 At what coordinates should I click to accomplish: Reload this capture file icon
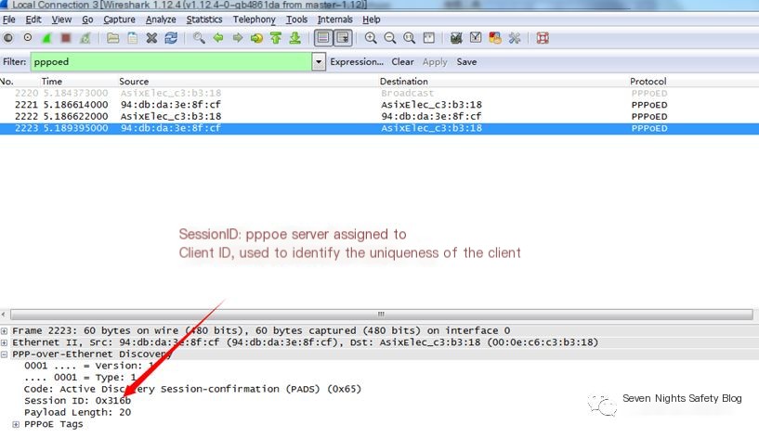[x=171, y=38]
